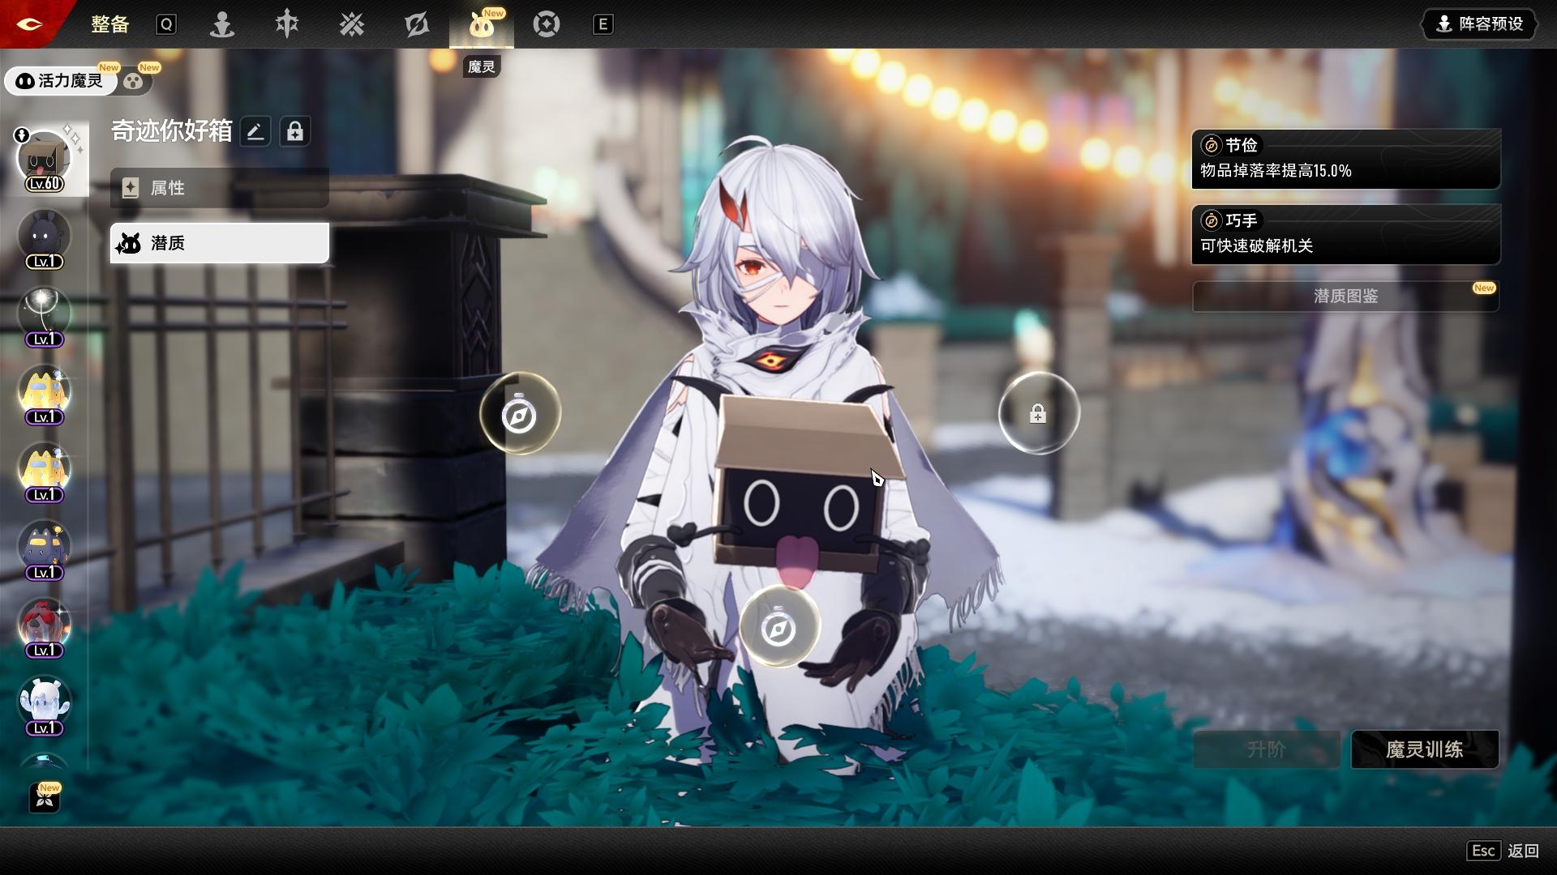Click the compass trait bubble on the left
The height and width of the screenshot is (875, 1557).
519,414
